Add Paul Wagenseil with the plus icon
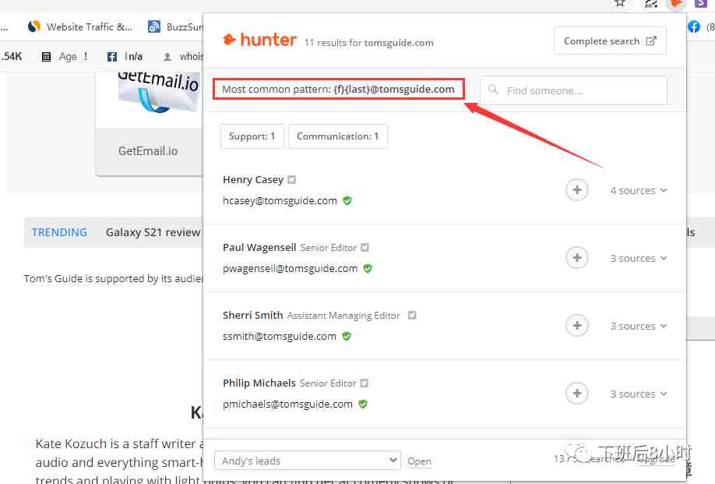715x484 pixels. point(577,258)
